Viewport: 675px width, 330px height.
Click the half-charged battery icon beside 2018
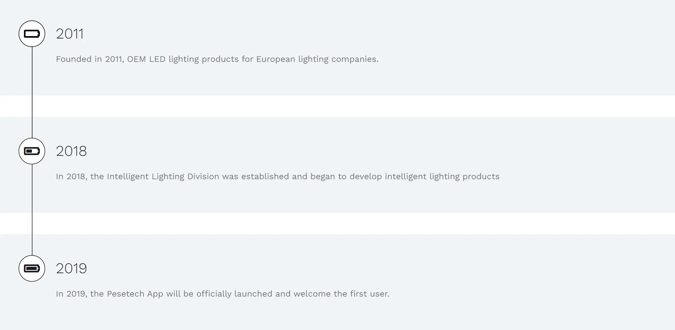coord(32,151)
